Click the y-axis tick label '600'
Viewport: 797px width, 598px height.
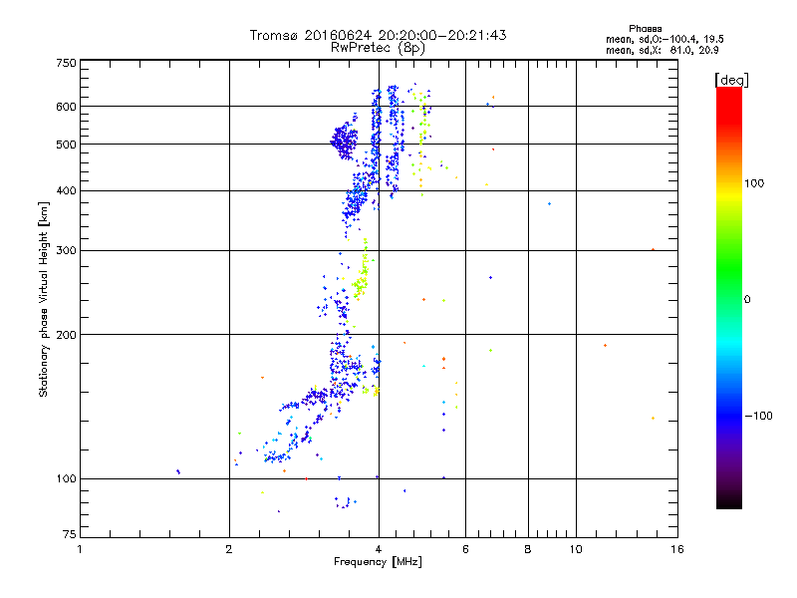pyautogui.click(x=66, y=107)
